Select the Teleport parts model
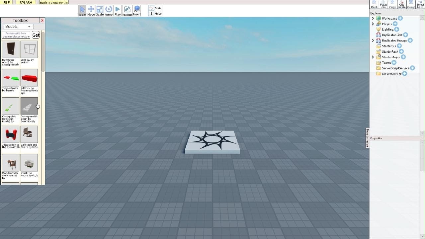Image resolution: width=425 pixels, height=239 pixels. 11,78
